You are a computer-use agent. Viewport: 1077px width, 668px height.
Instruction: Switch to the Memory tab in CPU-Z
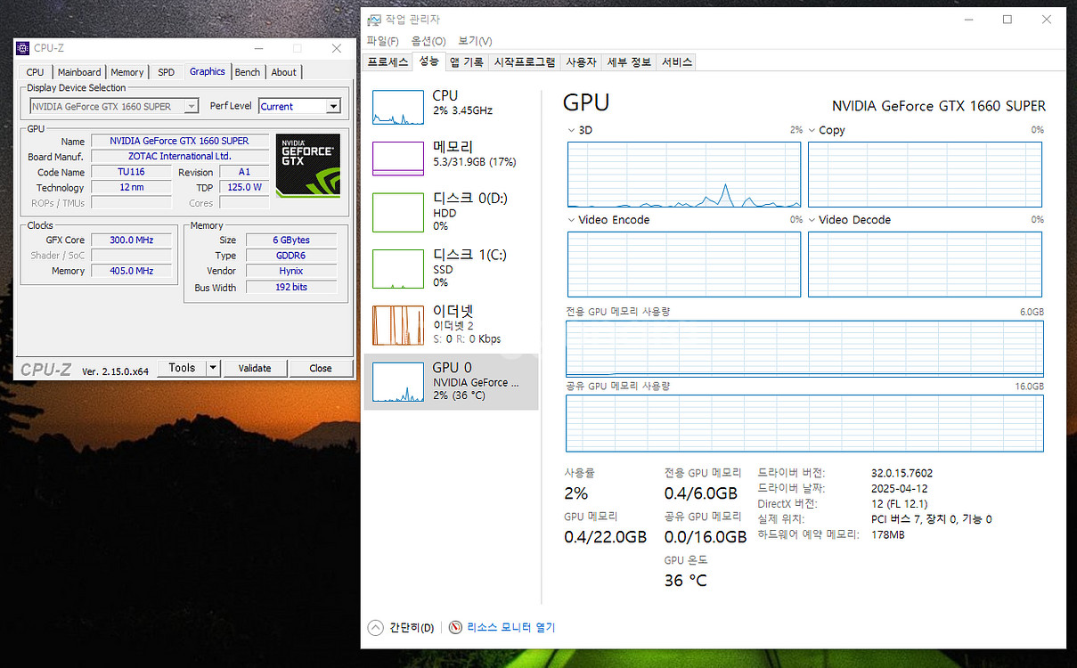coord(127,72)
